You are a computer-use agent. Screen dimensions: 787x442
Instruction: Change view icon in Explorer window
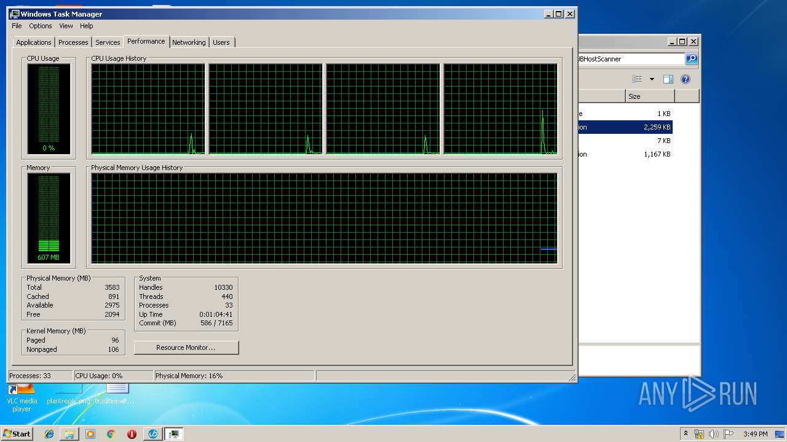[637, 79]
